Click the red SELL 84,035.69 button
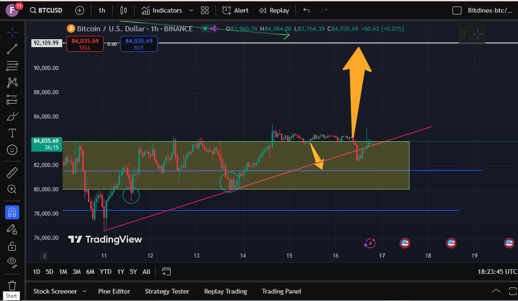 pos(85,44)
